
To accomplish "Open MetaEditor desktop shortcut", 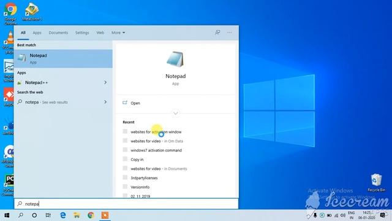I will 32,12.
